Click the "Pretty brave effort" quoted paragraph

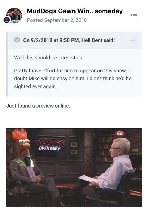(73, 79)
